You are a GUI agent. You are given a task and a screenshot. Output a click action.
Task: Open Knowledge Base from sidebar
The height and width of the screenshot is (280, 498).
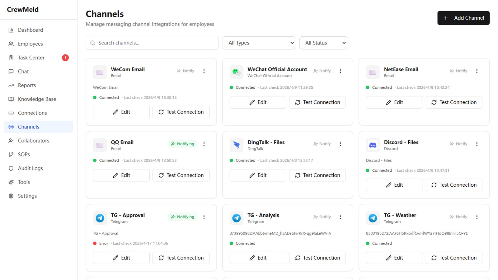39,99
